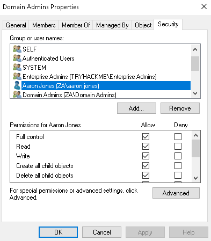Check Deny for Read permission
The image size is (211, 241).
(178, 147)
